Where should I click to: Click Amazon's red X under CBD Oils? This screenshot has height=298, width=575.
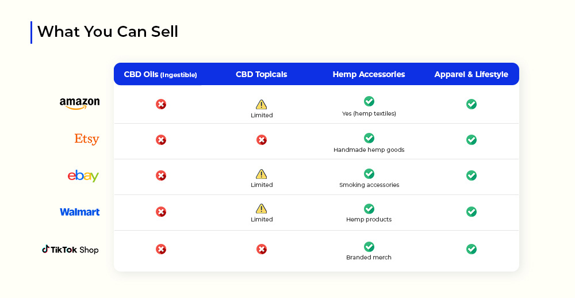[x=161, y=104]
